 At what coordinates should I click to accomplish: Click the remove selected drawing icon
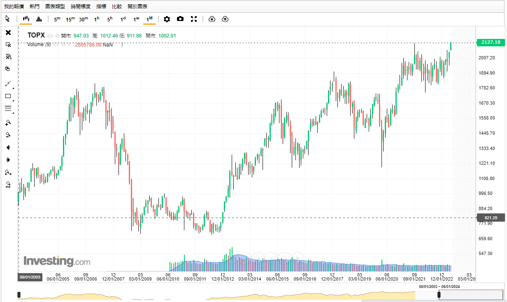point(8,44)
